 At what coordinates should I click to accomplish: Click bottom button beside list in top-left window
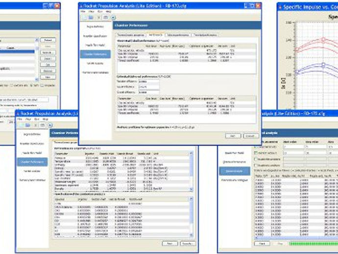(x=48, y=77)
